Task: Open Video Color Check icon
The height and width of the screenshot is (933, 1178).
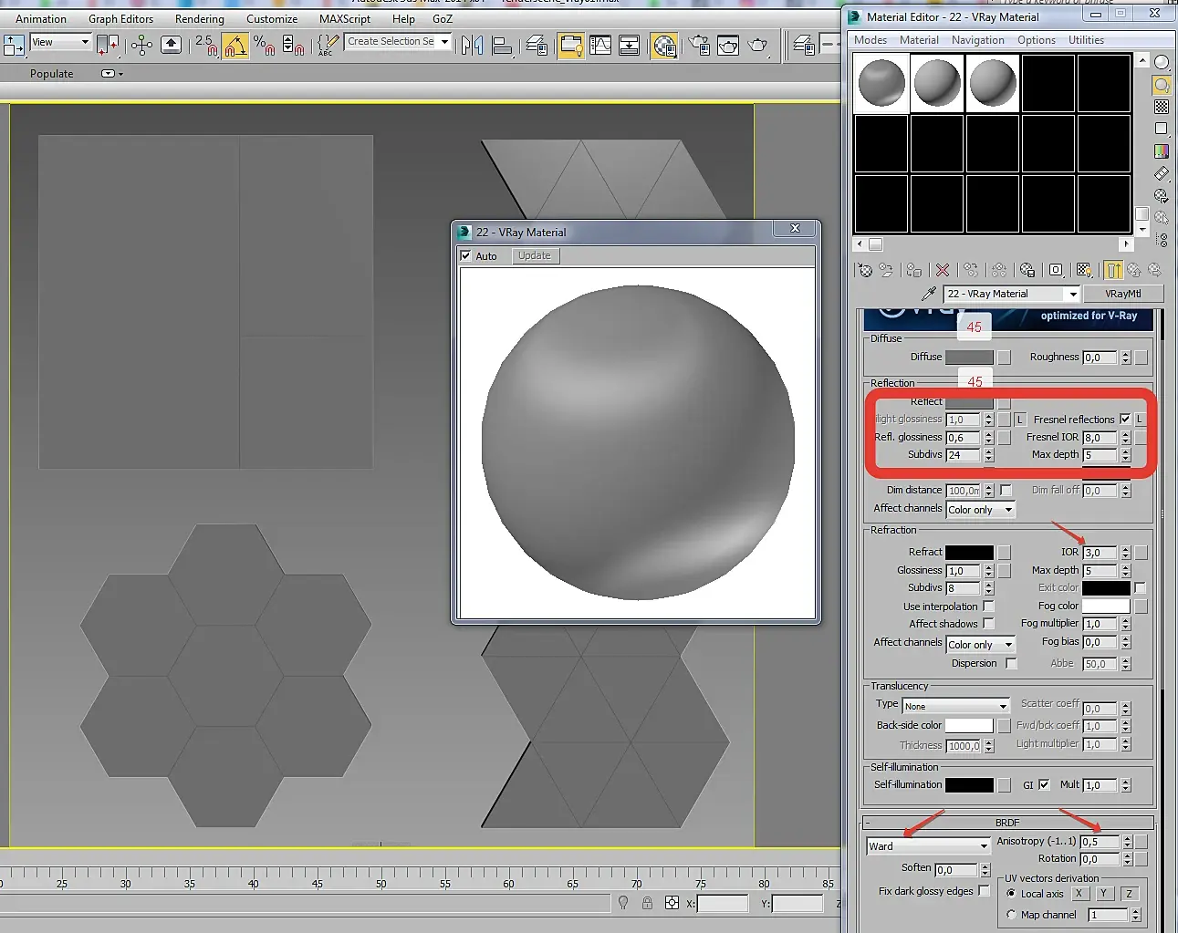Action: (1162, 151)
